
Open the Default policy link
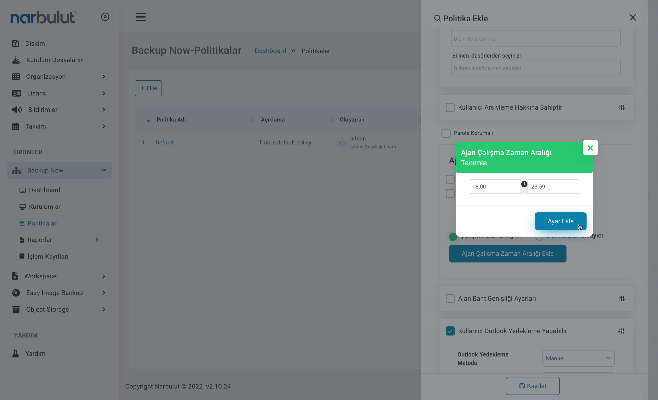coord(164,143)
